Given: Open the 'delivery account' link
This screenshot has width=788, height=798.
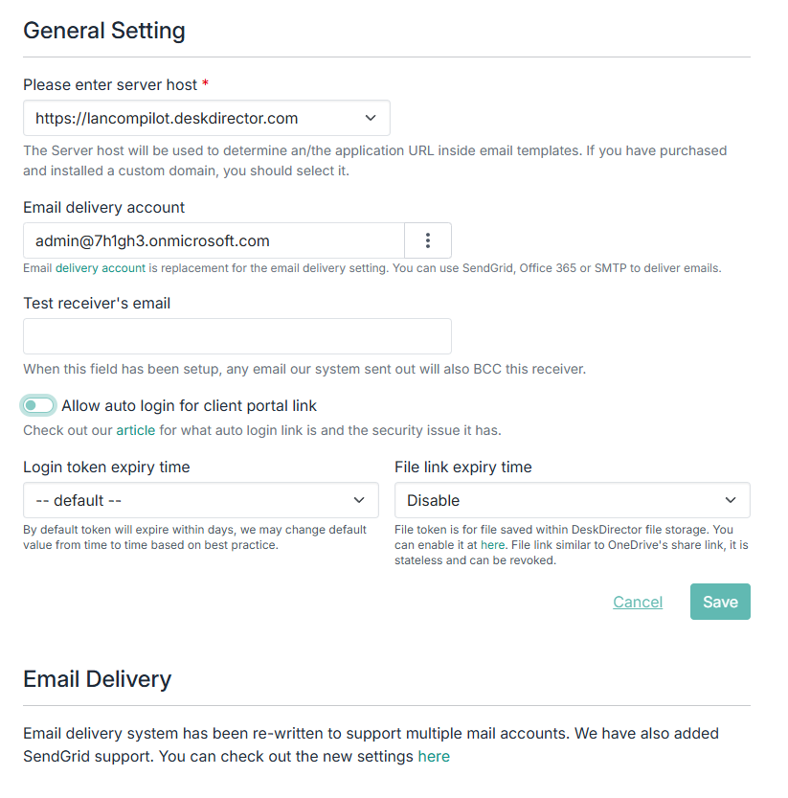Looking at the screenshot, I should pos(101,268).
